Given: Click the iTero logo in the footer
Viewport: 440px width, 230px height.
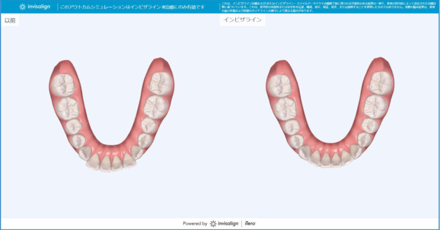Looking at the screenshot, I should pyautogui.click(x=250, y=224).
